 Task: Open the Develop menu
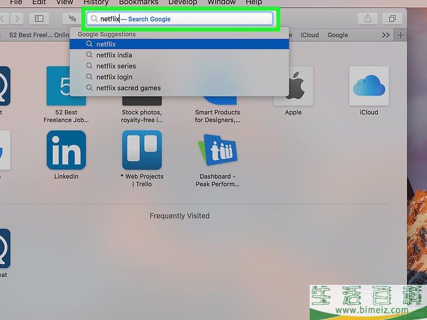[x=183, y=2]
